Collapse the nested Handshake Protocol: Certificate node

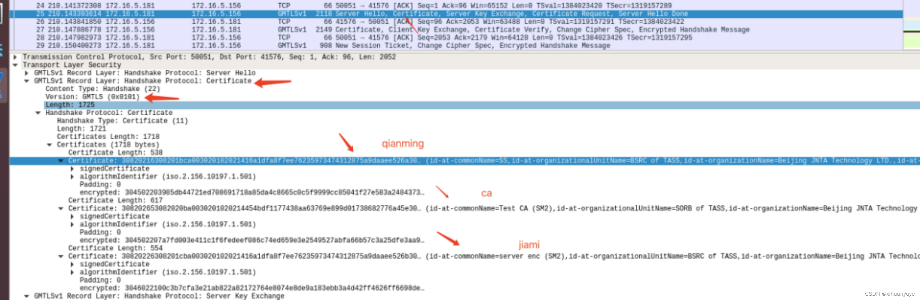click(x=38, y=113)
